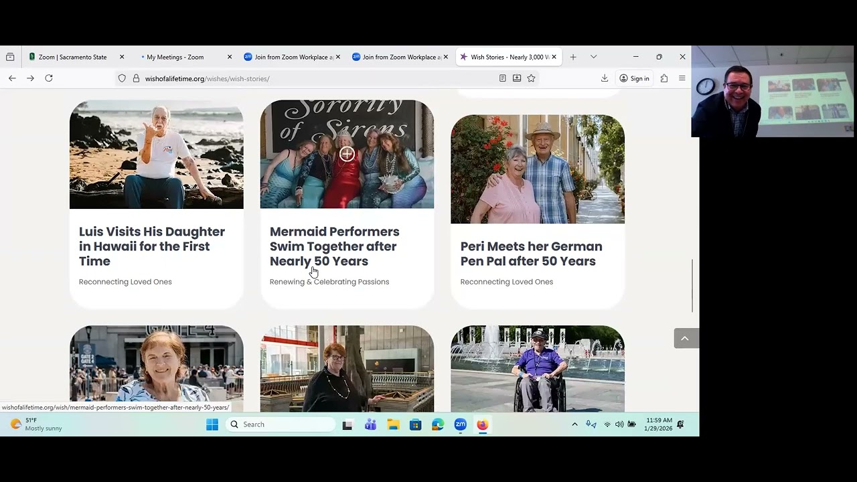View site security padlock info

click(136, 78)
